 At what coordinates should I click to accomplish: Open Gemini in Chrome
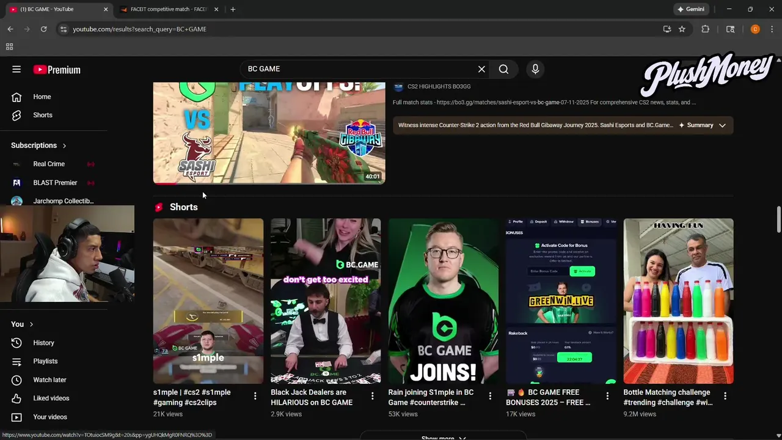pos(692,9)
